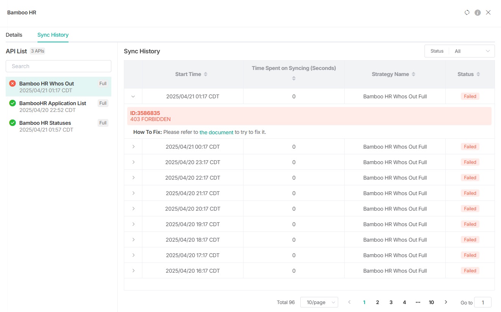Click the refresh sync icon
The image size is (501, 312).
(x=467, y=12)
